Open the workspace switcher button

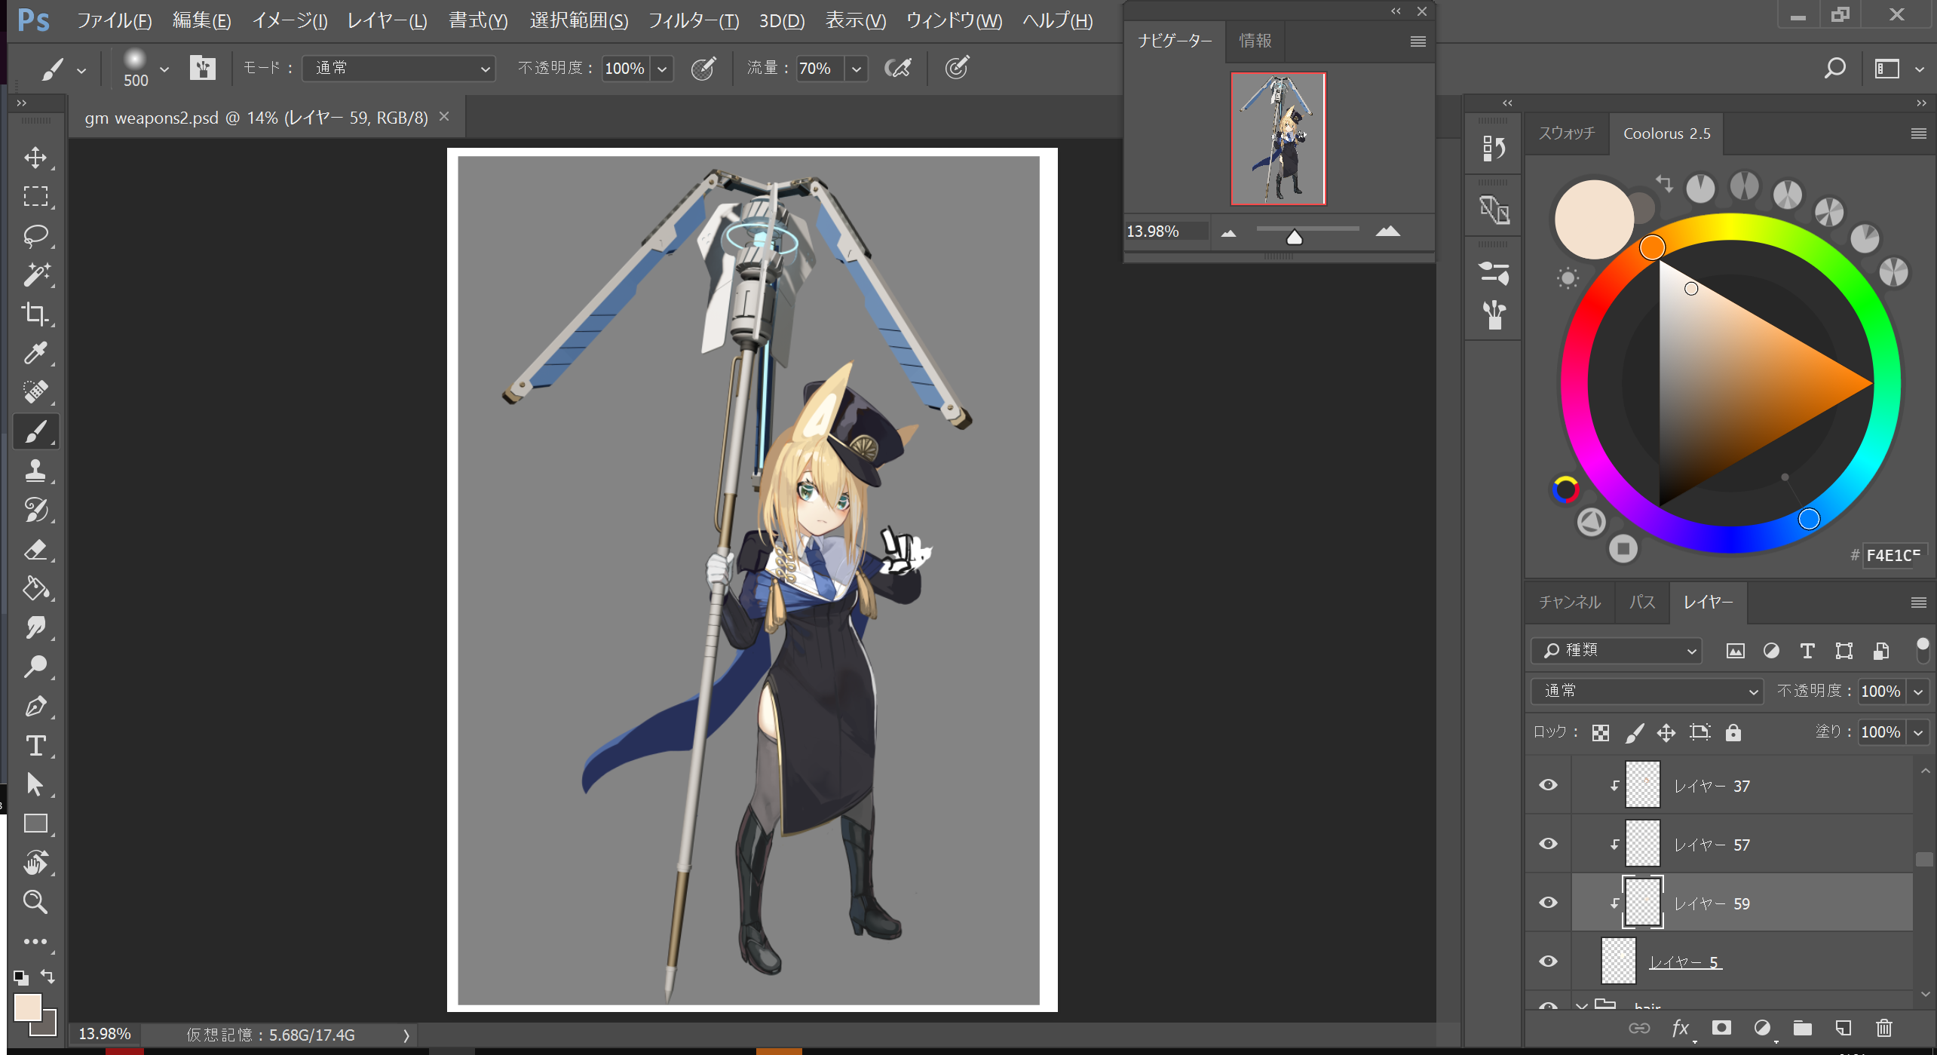(1886, 69)
